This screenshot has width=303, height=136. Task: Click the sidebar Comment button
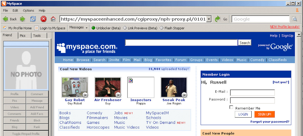(37, 94)
